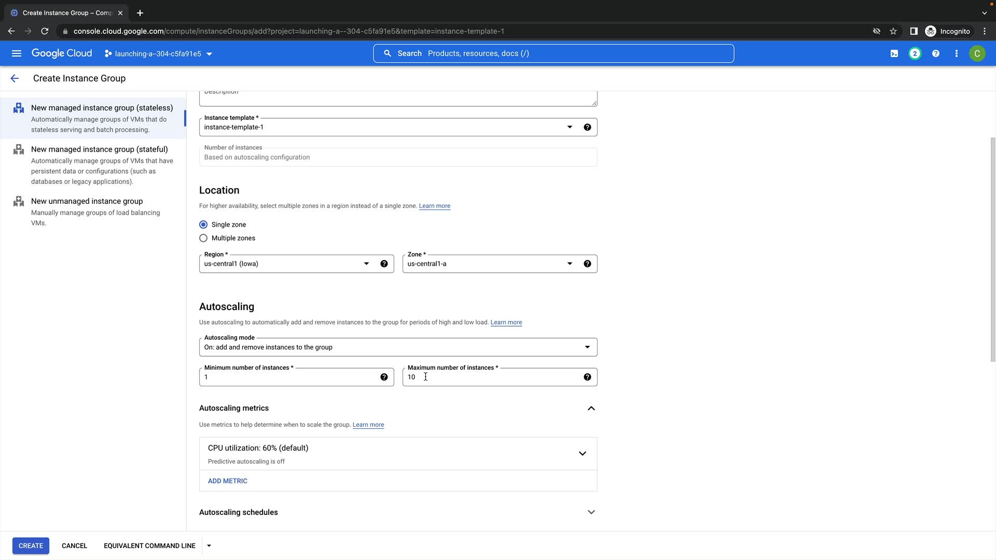Expand CPU utilization 60% metric details
The height and width of the screenshot is (560, 996).
[x=582, y=454]
